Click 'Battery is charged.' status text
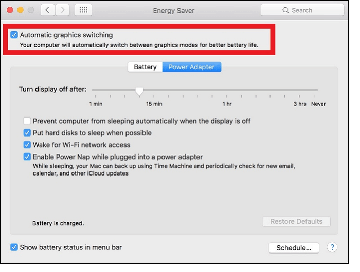 pyautogui.click(x=58, y=223)
